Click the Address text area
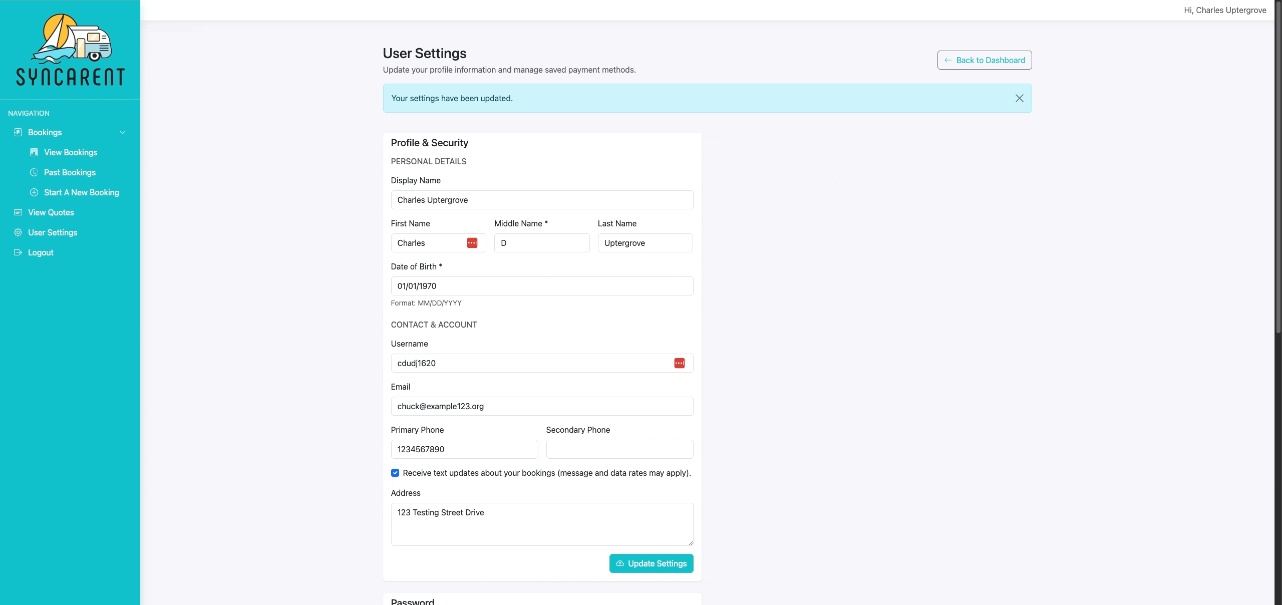 542,524
